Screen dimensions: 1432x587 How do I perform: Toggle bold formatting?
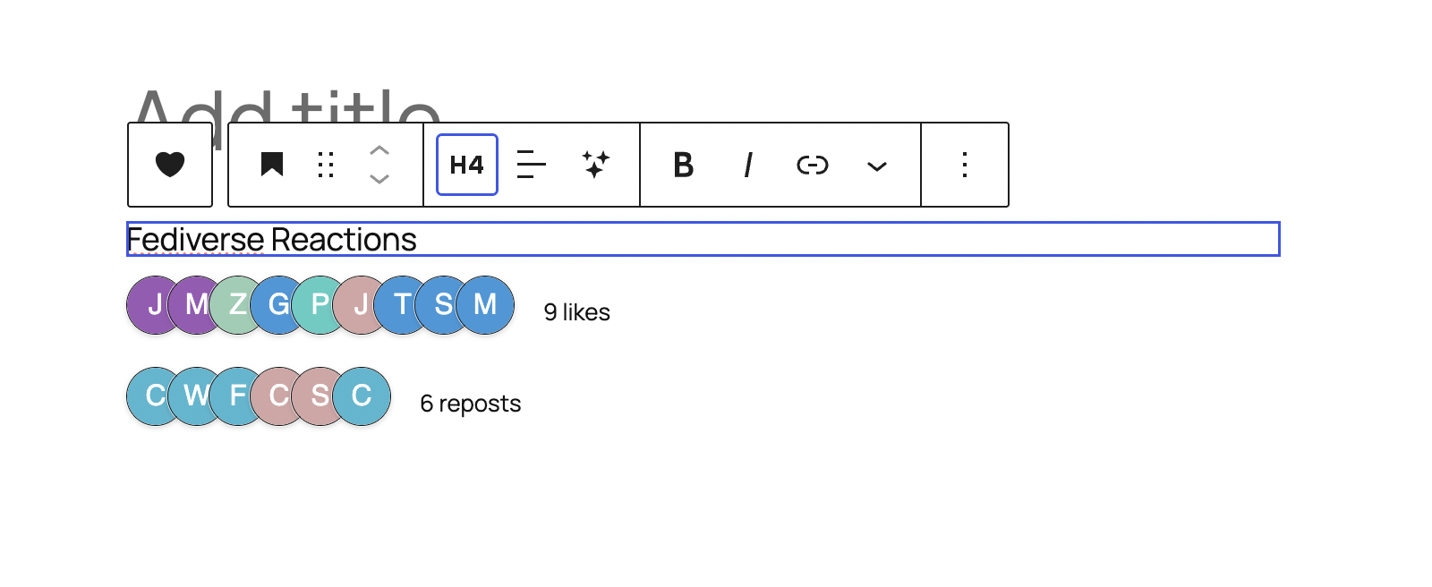[x=684, y=165]
